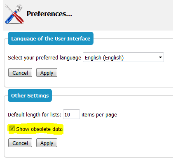Select the Language of the User Interface header
Screen dimensions: 173x159
click(51, 38)
